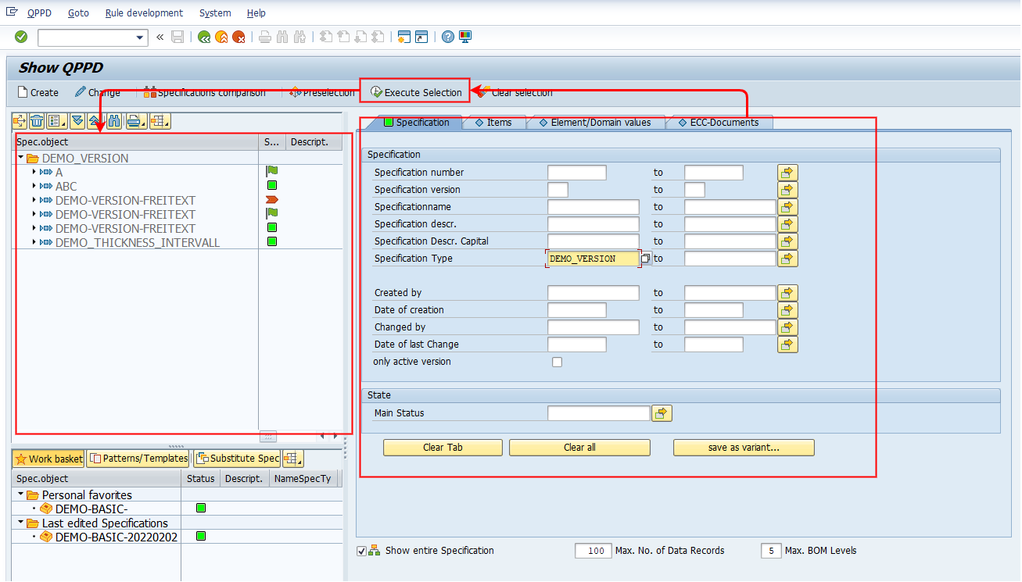The width and height of the screenshot is (1022, 582).
Task: Collapse the DEMO_VERSION folder node
Action: click(21, 158)
